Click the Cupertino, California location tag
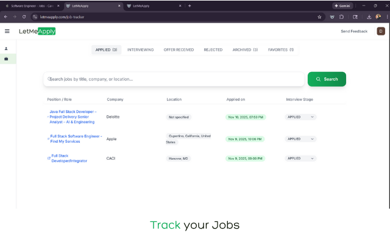390x244 pixels. pos(188,139)
